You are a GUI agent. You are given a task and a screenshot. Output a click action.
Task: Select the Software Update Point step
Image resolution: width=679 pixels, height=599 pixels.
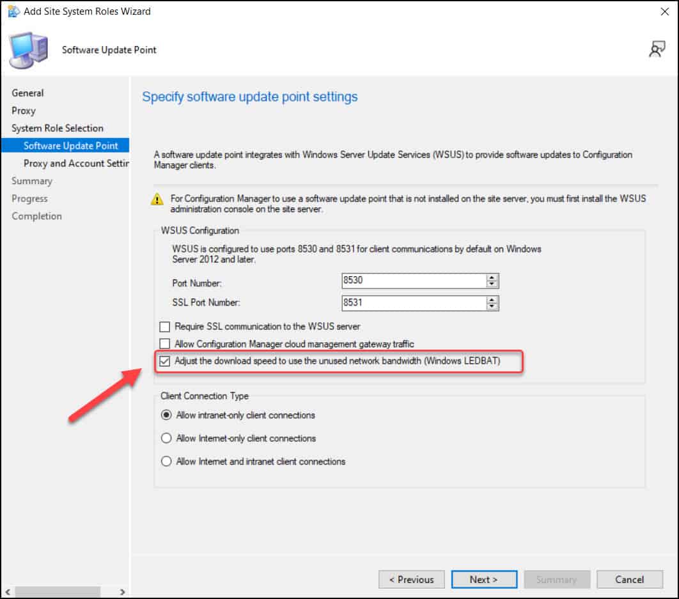(x=65, y=146)
